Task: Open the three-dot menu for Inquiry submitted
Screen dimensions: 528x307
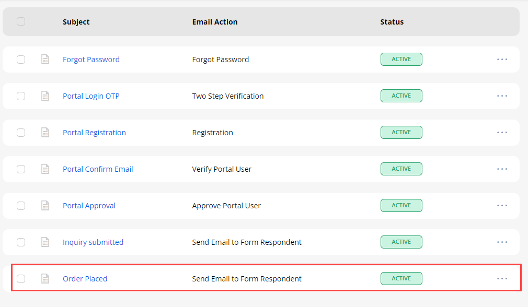Action: point(502,242)
